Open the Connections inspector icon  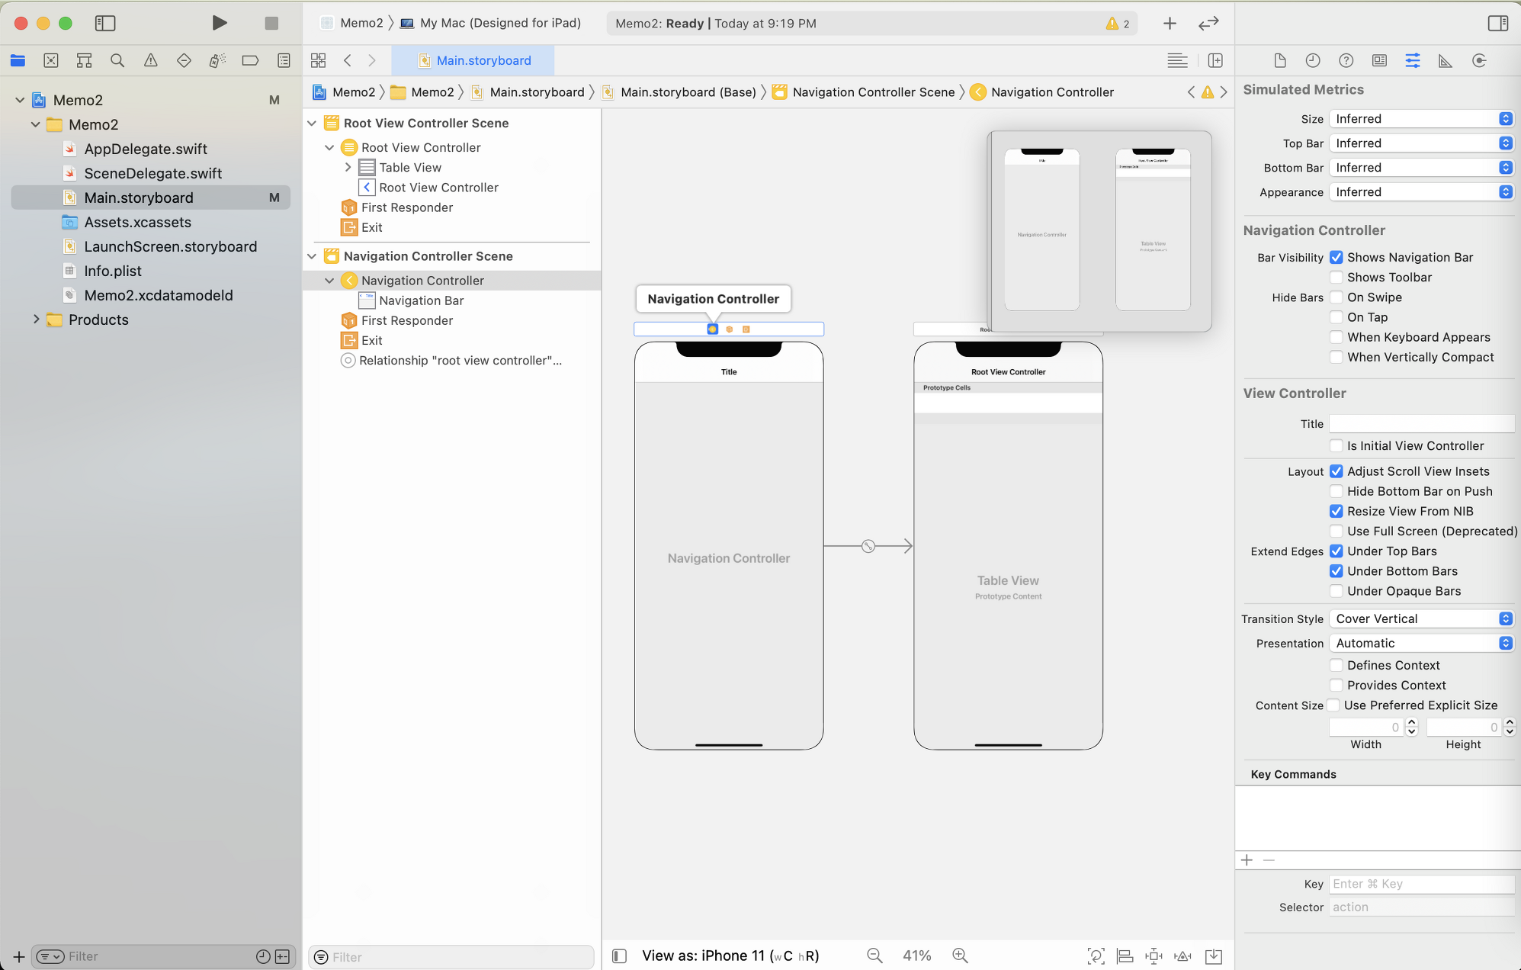(x=1479, y=60)
